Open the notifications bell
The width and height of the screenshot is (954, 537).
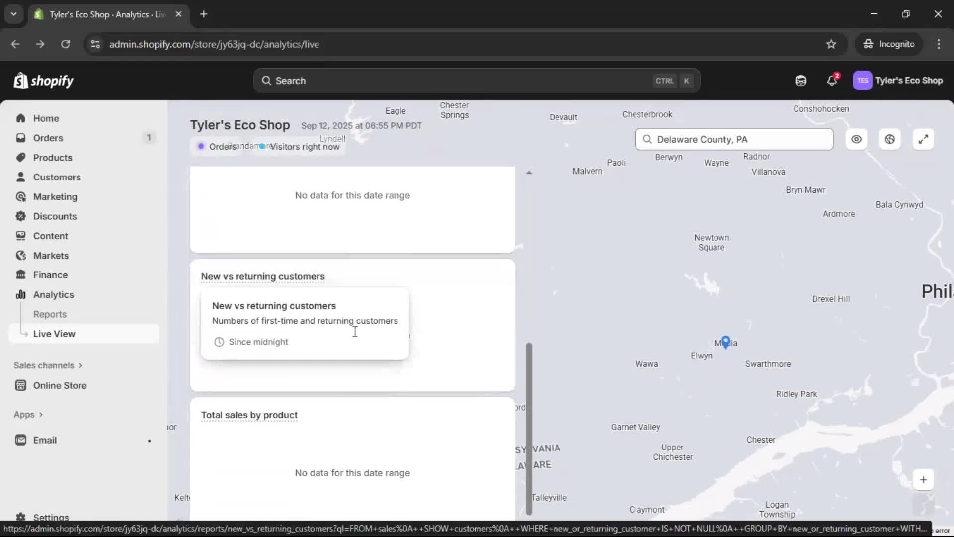(832, 80)
